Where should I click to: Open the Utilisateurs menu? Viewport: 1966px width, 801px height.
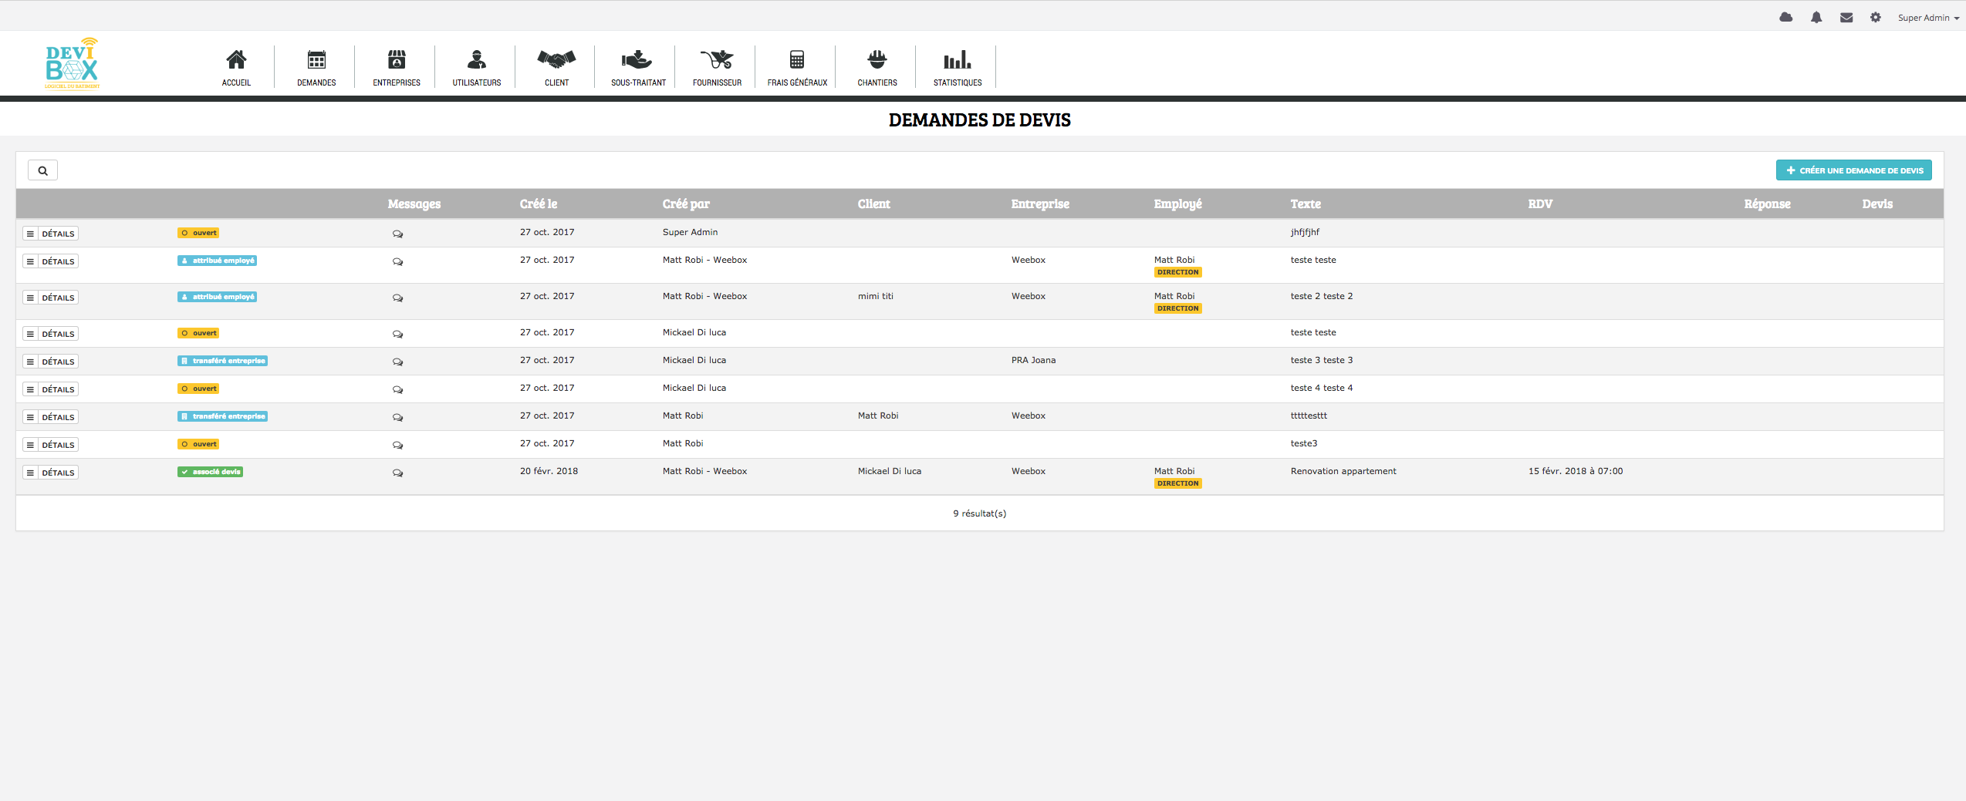pyautogui.click(x=477, y=68)
